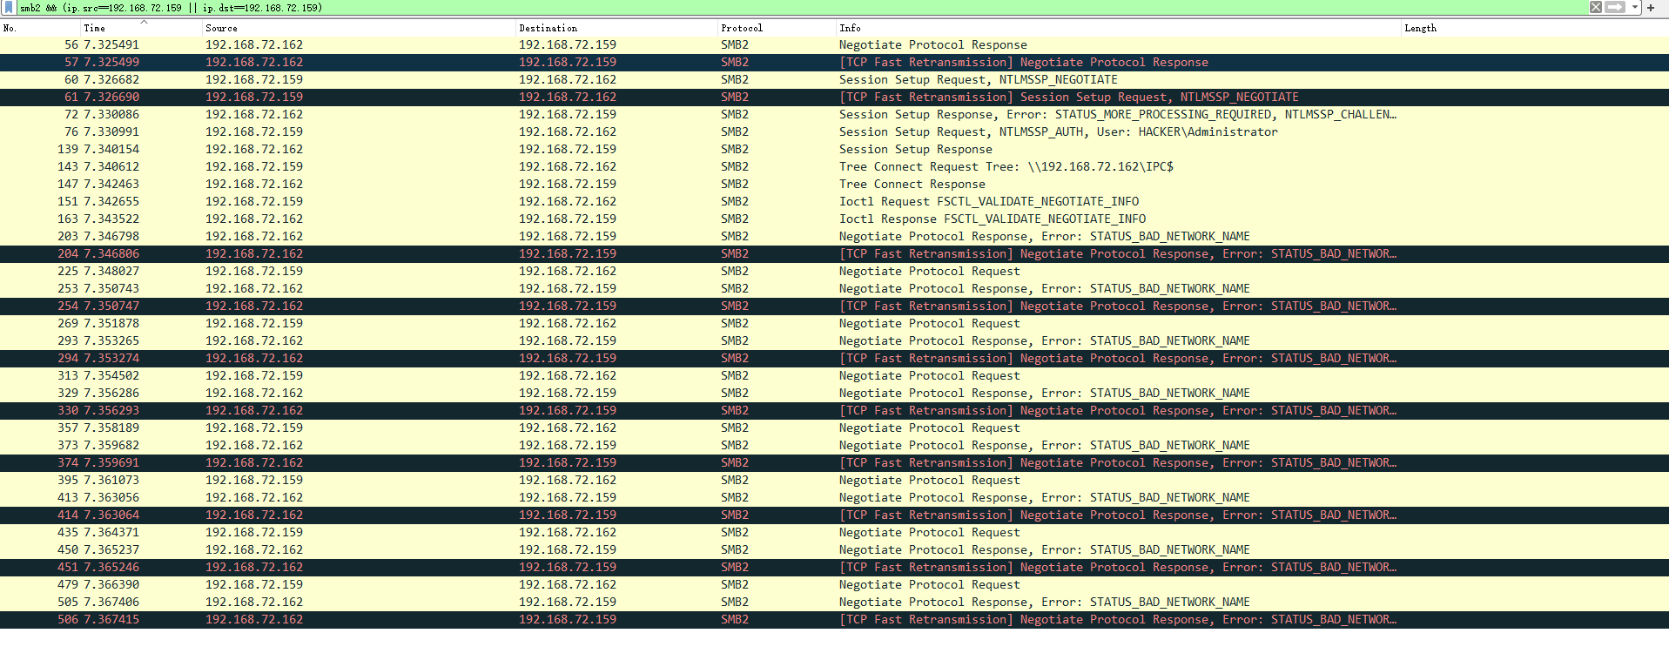This screenshot has width=1669, height=660.
Task: Clear the display filter with the X icon
Action: (x=1596, y=7)
